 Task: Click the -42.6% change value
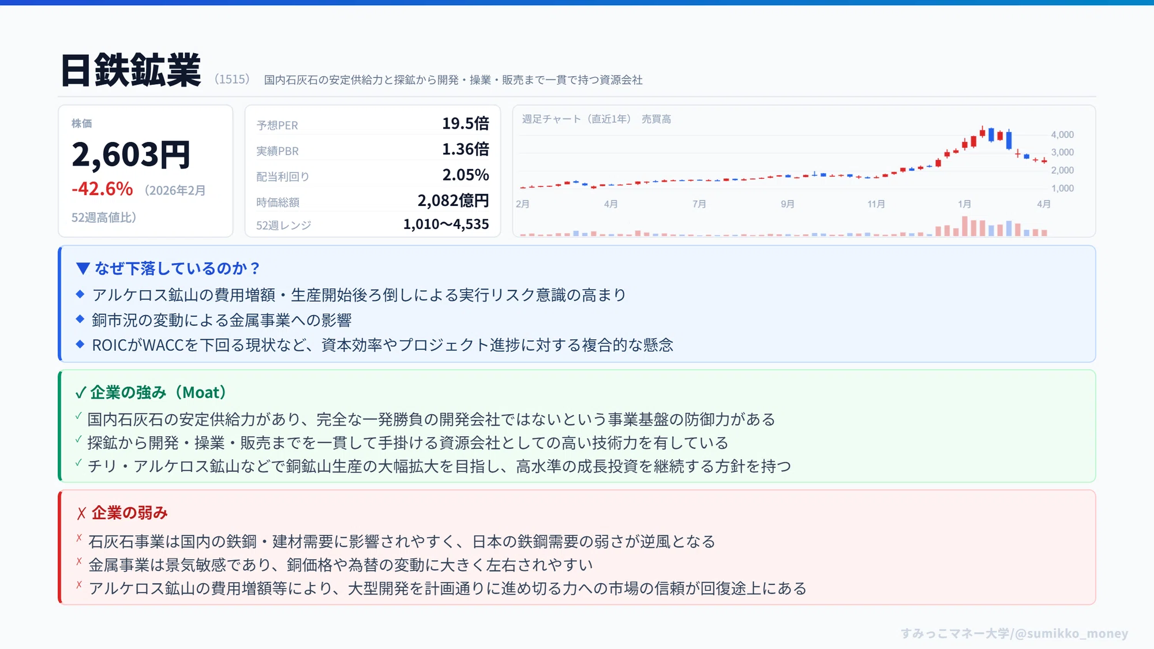click(102, 189)
